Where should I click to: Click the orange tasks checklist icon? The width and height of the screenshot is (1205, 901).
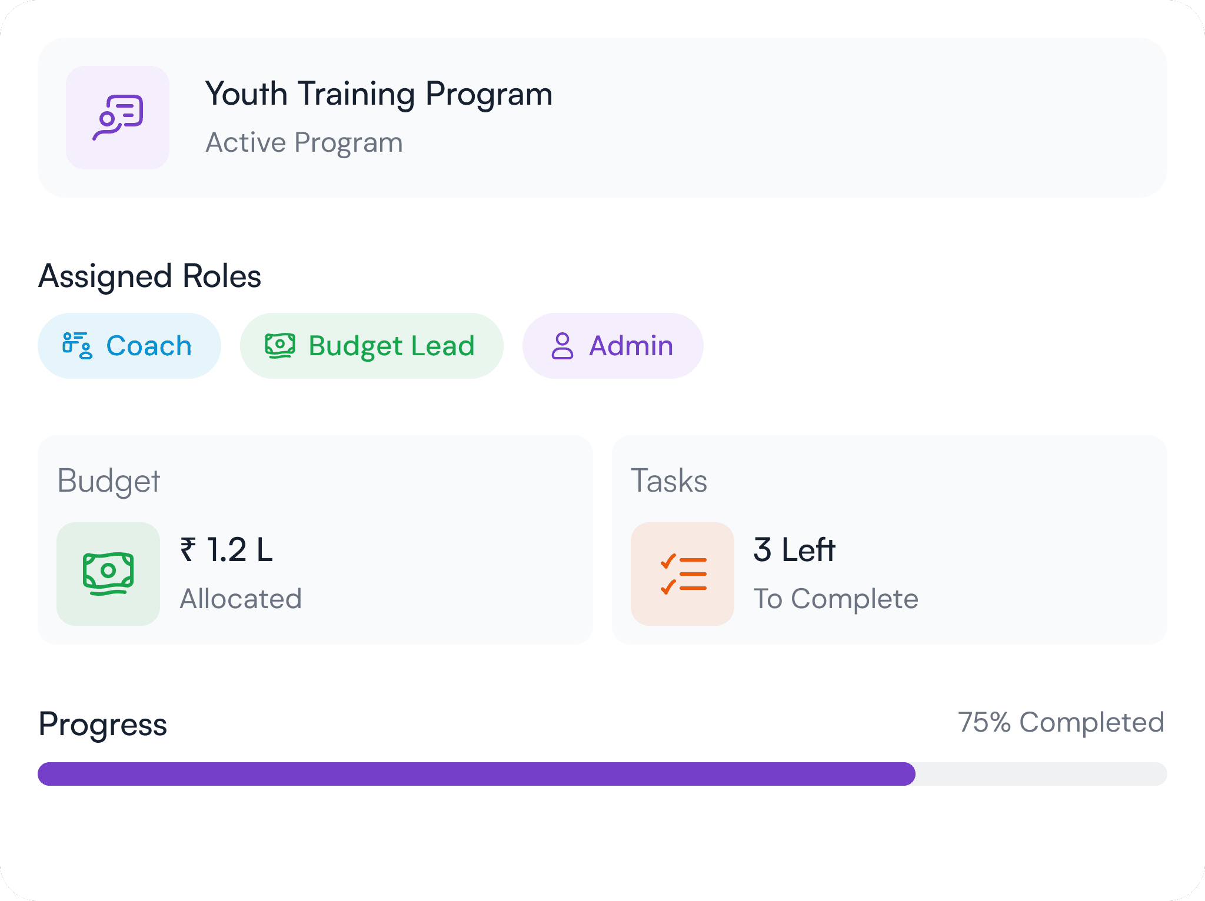683,573
